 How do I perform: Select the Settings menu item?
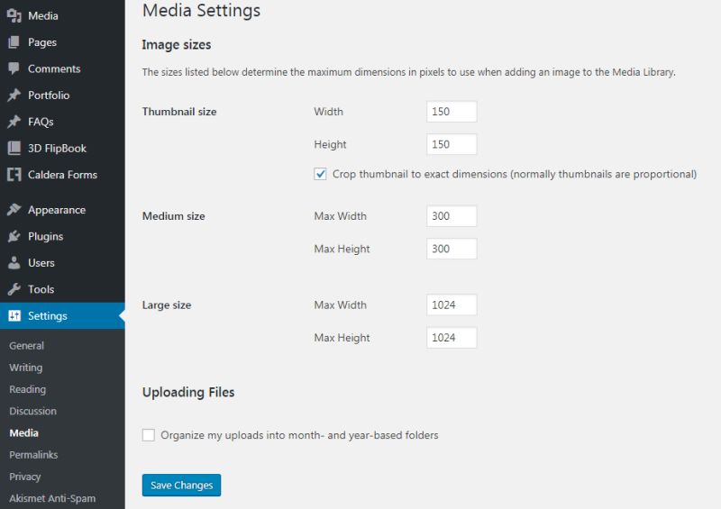pyautogui.click(x=62, y=316)
